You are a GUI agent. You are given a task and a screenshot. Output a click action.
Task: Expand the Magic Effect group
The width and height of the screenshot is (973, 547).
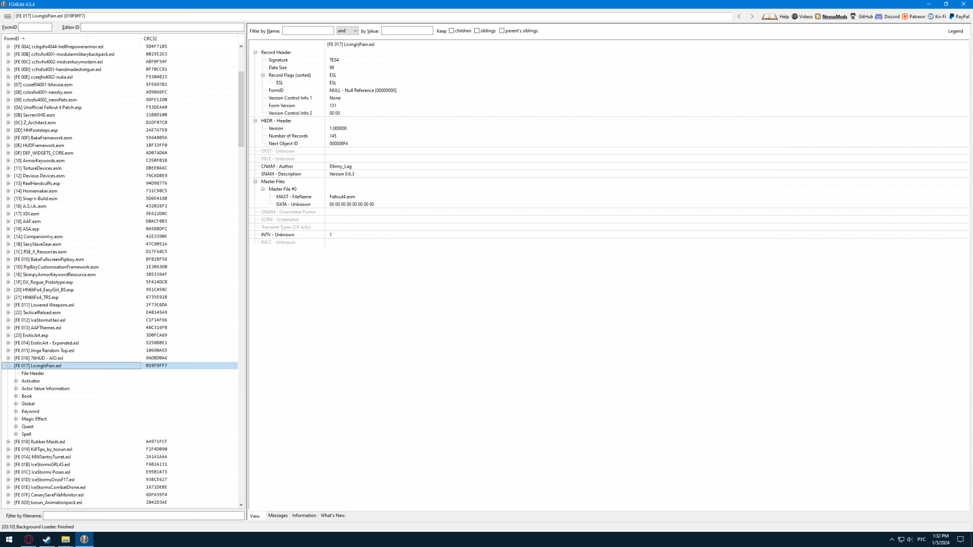point(16,419)
